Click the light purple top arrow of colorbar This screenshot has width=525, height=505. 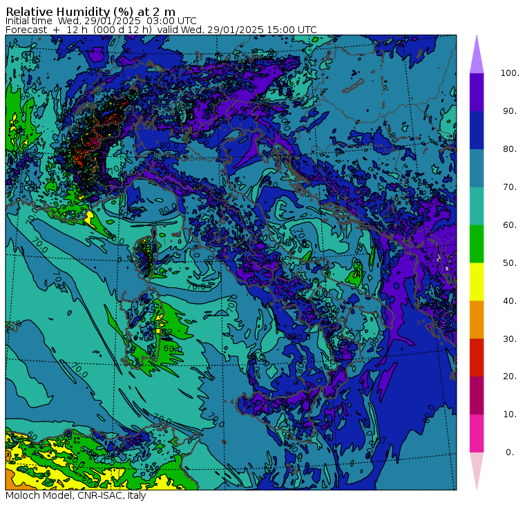[x=477, y=57]
